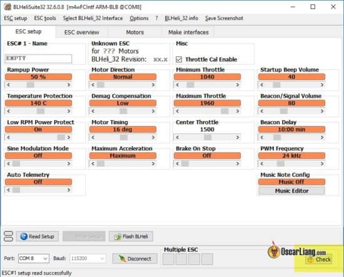344x277 pixels.
Task: Decrease Temperature Protection with left arrow
Action: pos(8,112)
